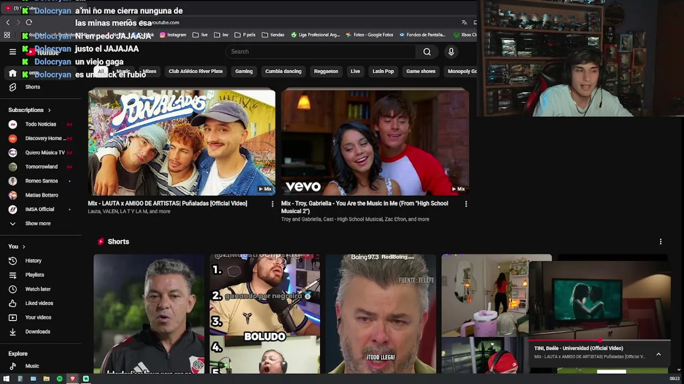Open the Windows Start button
This screenshot has width=684, height=384.
point(6,379)
